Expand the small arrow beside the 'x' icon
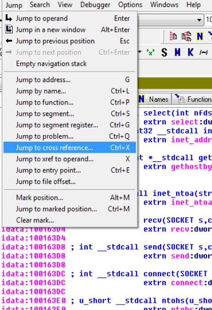The height and width of the screenshot is (310, 212). pos(139,52)
